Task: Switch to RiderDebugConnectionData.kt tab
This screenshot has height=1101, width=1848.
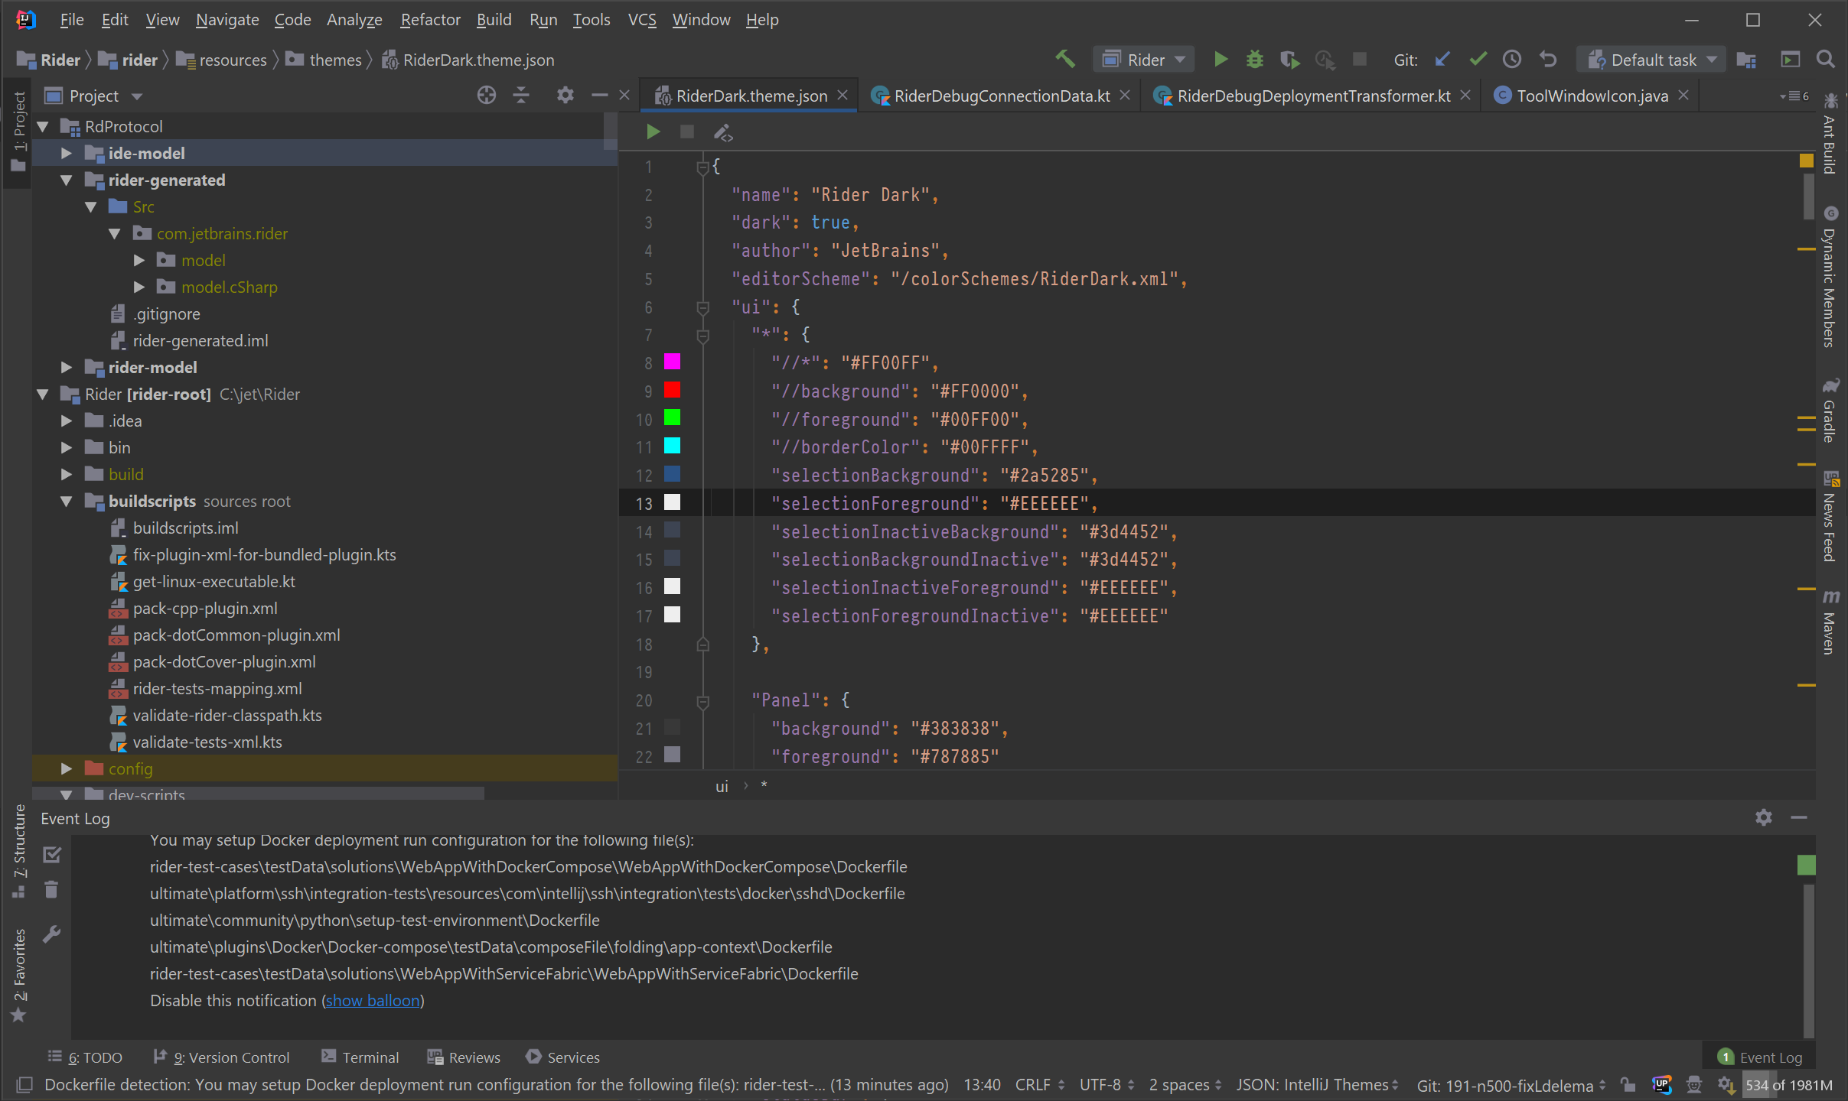Action: (x=1001, y=96)
